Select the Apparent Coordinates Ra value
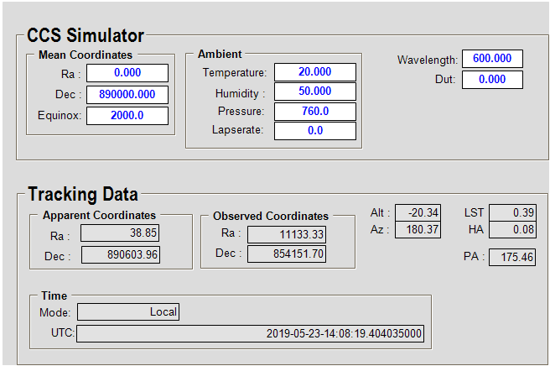Viewport: 550px width, 366px height. tap(120, 234)
